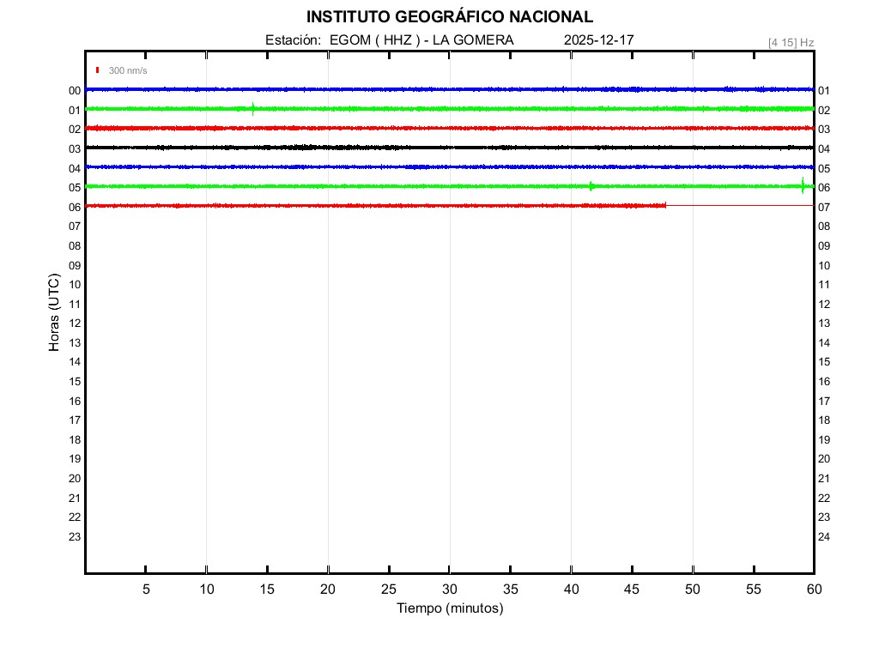Screen dimensions: 879x659
Task: Select the "Tiempo (minutos)" horizontal axis label
Action: pos(449,608)
